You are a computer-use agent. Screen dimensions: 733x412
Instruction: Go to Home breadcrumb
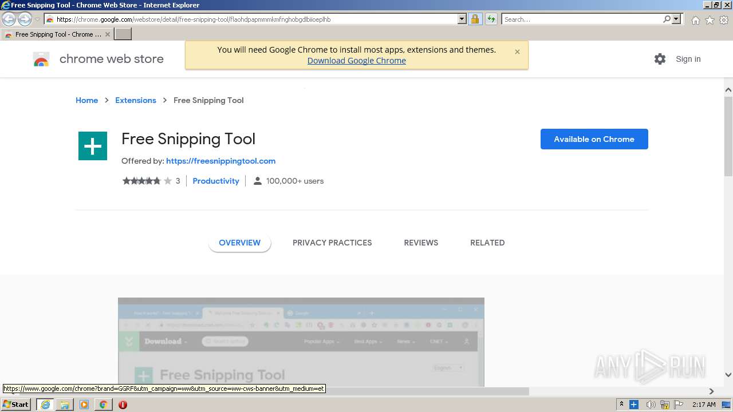click(x=86, y=100)
